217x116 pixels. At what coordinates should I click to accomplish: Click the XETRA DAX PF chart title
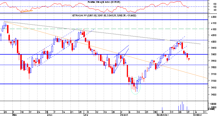click(x=104, y=15)
